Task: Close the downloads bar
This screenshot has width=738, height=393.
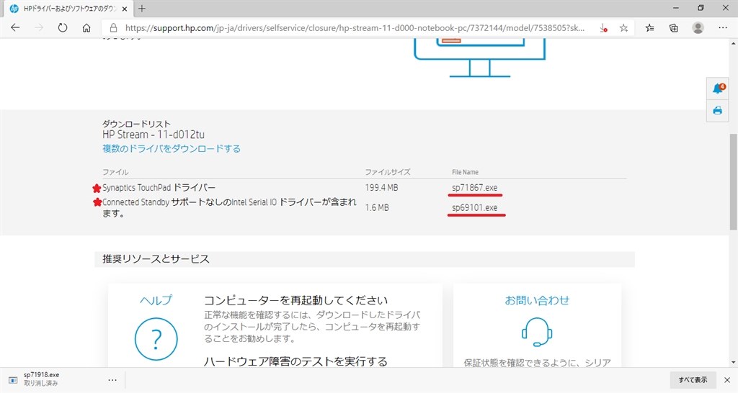Action: click(727, 380)
